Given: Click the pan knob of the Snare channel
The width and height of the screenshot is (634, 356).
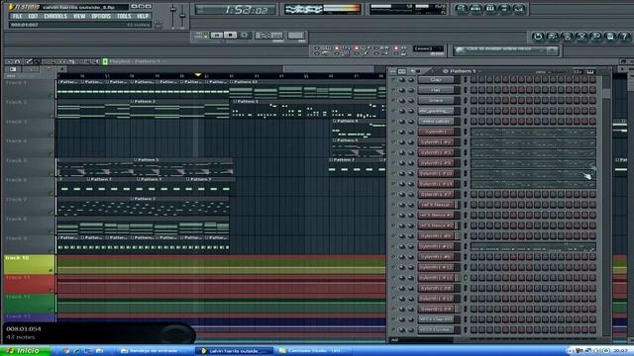Looking at the screenshot, I should pos(402,101).
